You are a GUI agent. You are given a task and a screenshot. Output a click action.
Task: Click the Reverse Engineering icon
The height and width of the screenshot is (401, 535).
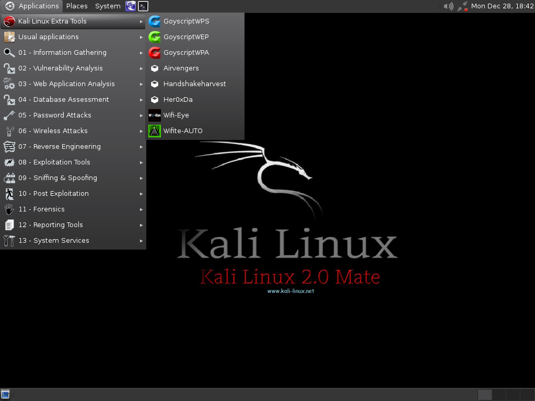point(9,147)
